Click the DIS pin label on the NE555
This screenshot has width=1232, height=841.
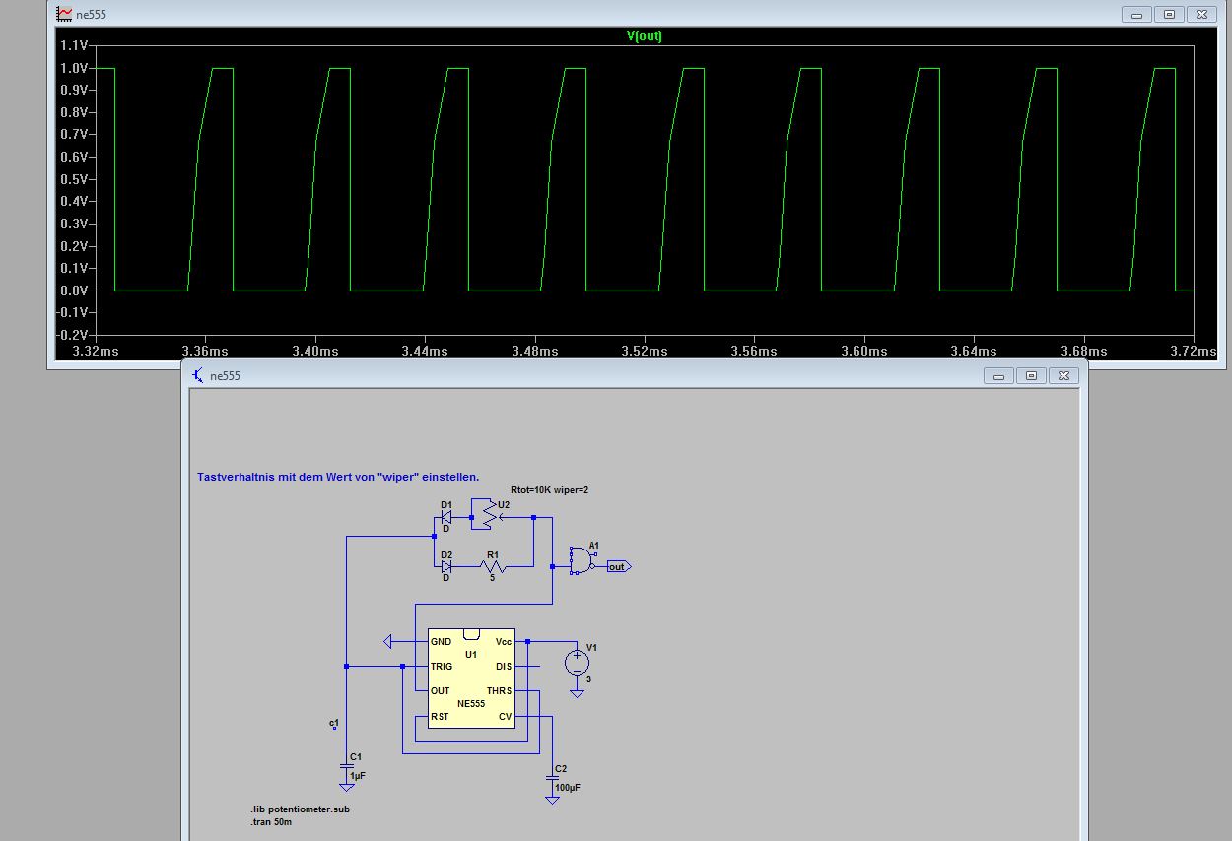pyautogui.click(x=505, y=667)
